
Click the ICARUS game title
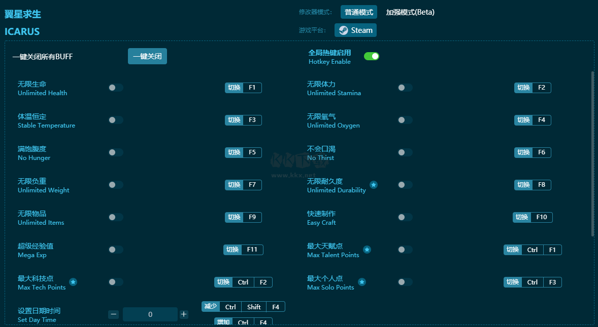(22, 31)
